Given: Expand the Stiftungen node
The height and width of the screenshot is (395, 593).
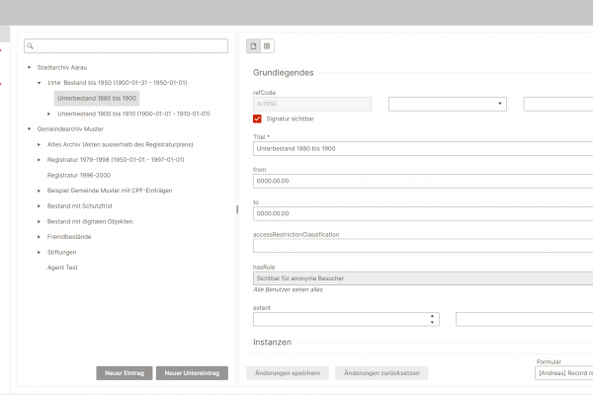Looking at the screenshot, I should pos(39,252).
